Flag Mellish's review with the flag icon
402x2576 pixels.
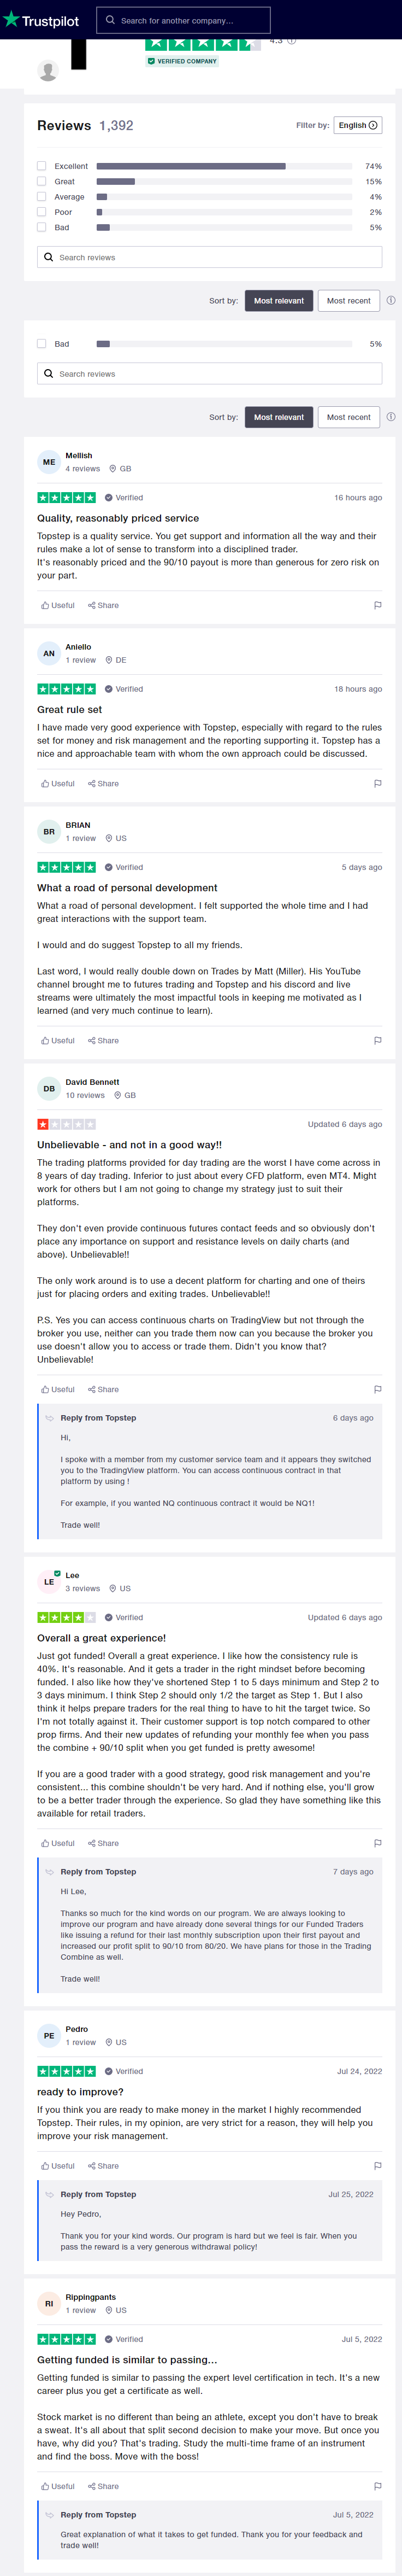click(x=377, y=605)
